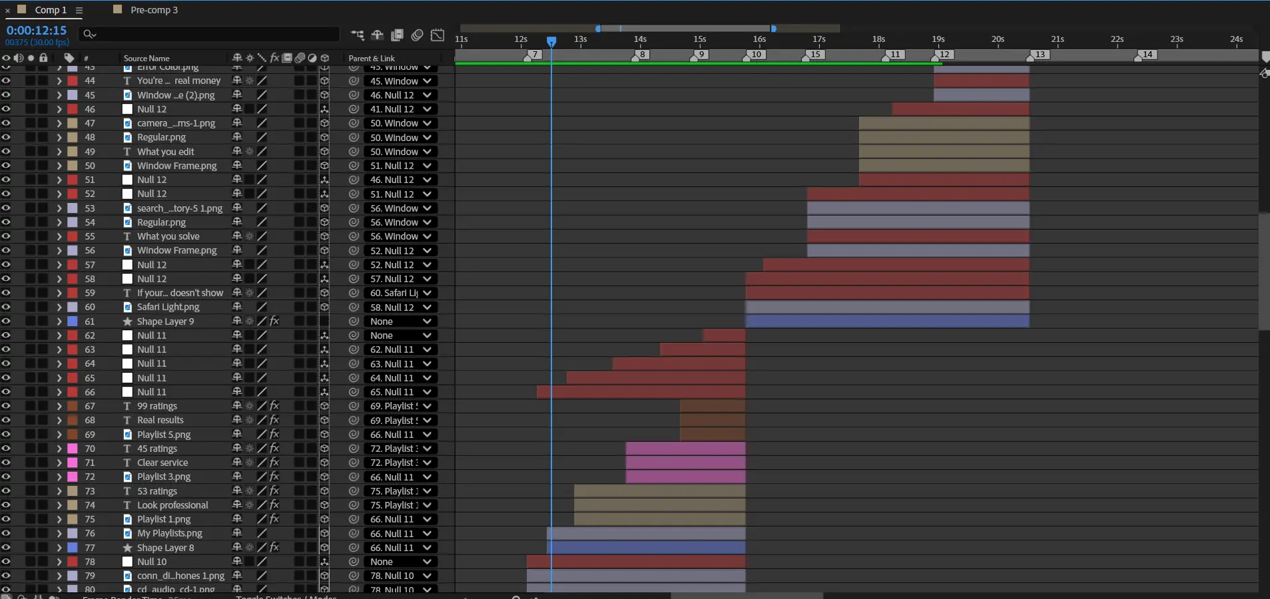Enable Motion Blur for the composition

pyautogui.click(x=418, y=35)
